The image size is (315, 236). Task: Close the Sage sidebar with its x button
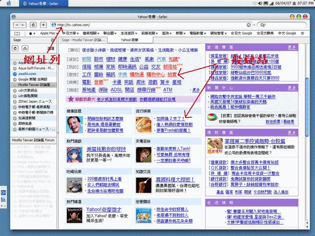(x=53, y=40)
